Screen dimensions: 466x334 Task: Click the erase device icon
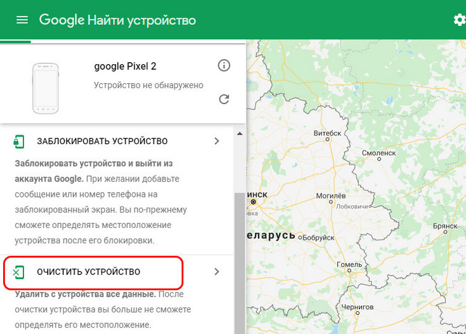18,272
